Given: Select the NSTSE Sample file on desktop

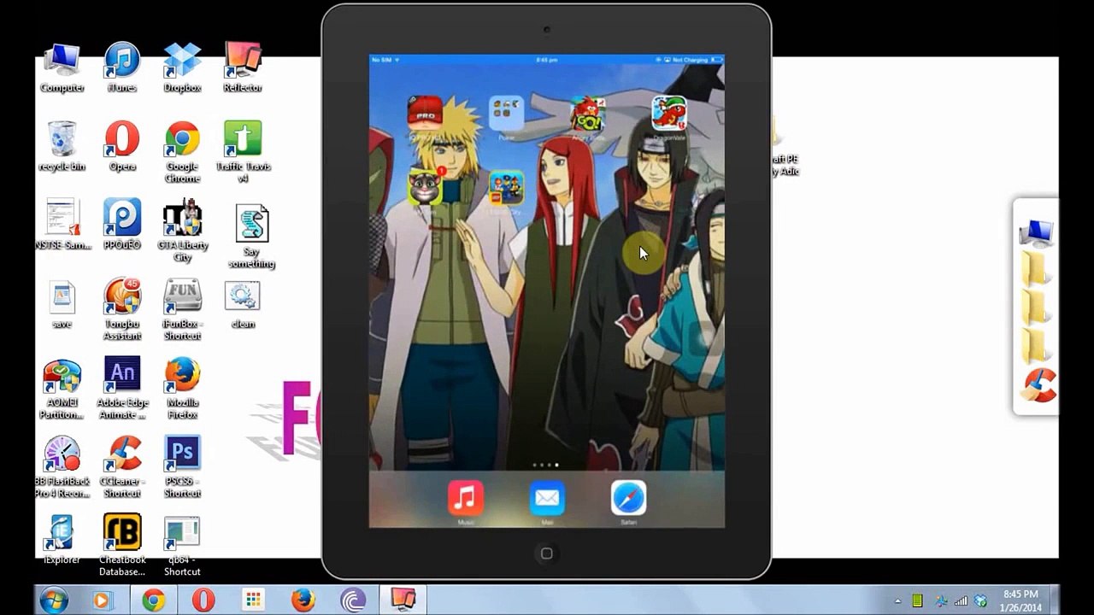Looking at the screenshot, I should point(62,225).
